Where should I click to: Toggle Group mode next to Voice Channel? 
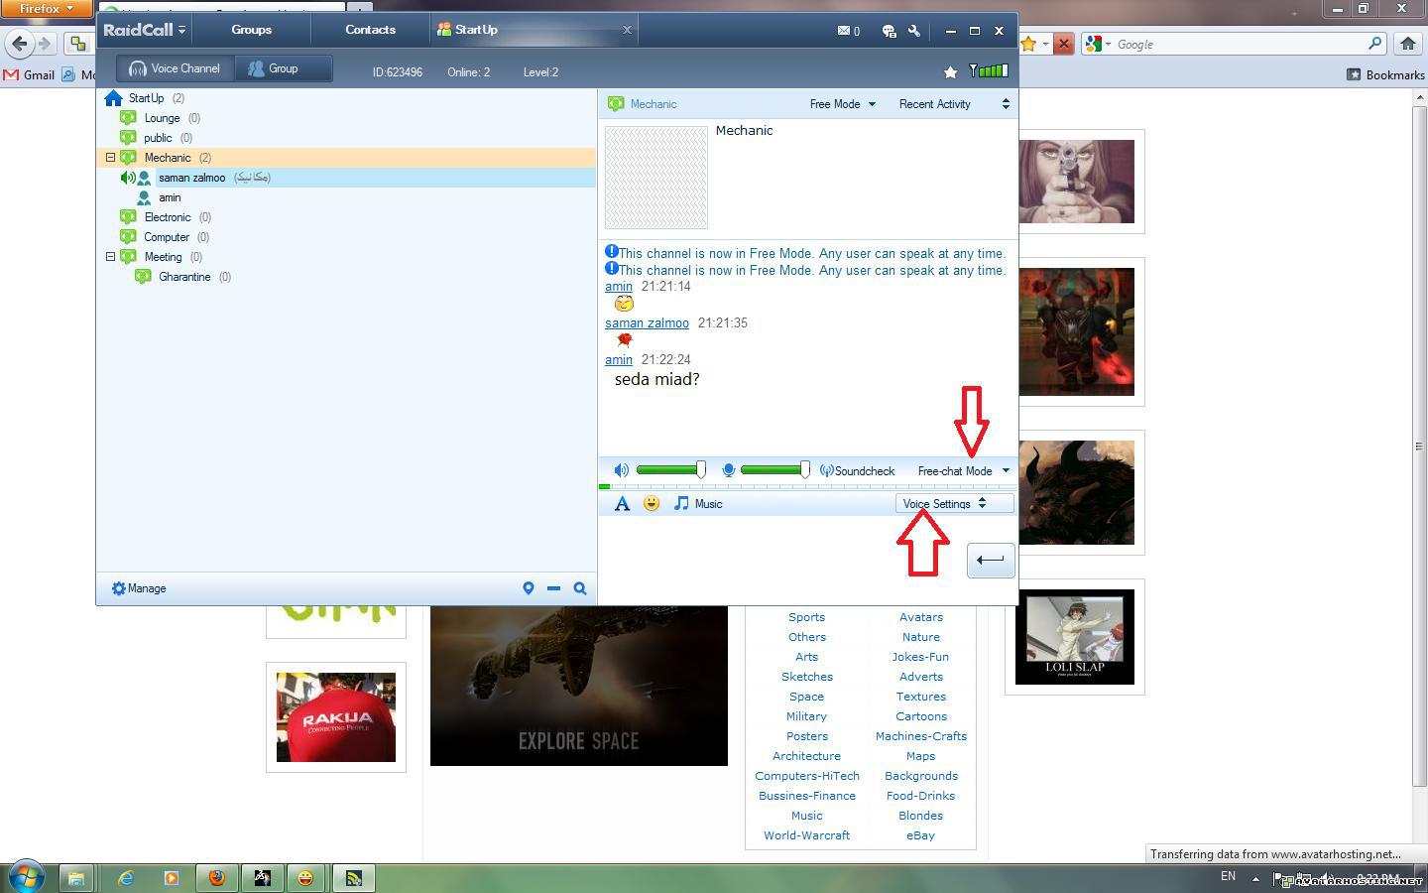(x=283, y=68)
